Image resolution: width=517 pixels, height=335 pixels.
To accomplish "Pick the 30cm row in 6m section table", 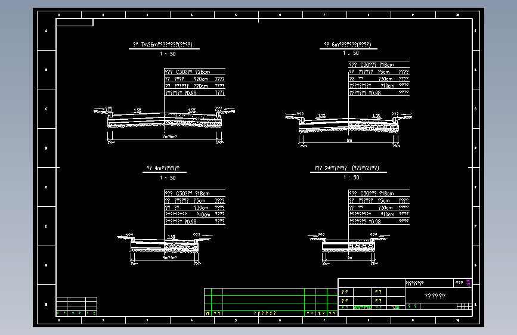I will click(x=379, y=79).
